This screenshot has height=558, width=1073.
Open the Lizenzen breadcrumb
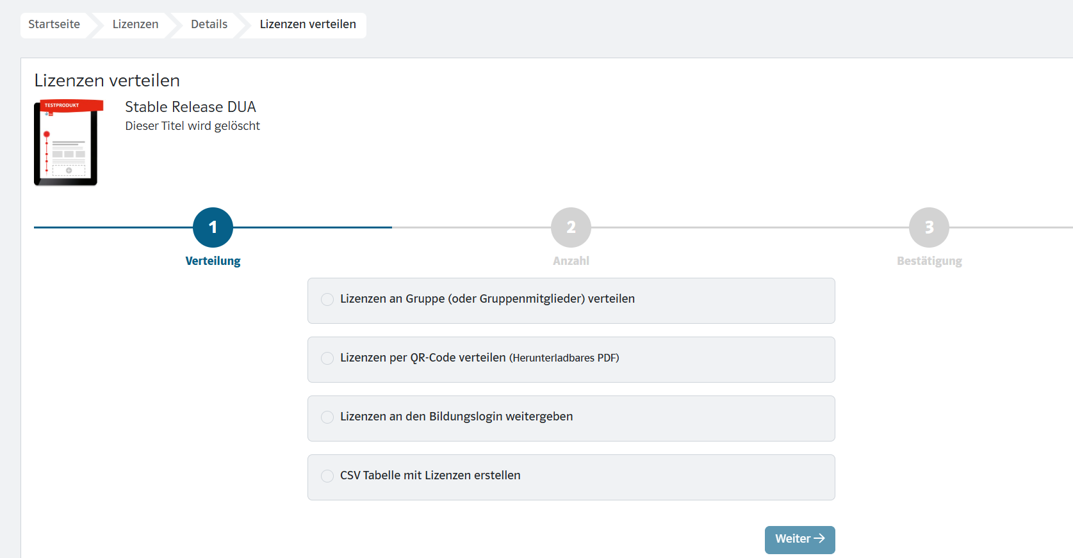(x=135, y=24)
